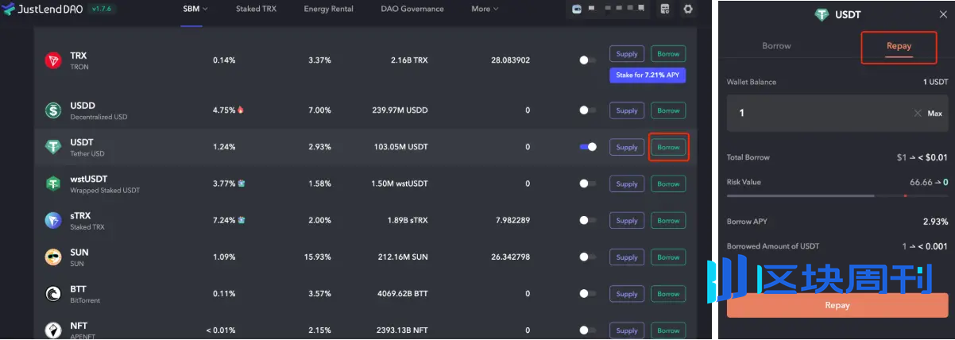Supply SUN
Screen dimensions: 955x340
point(627,257)
